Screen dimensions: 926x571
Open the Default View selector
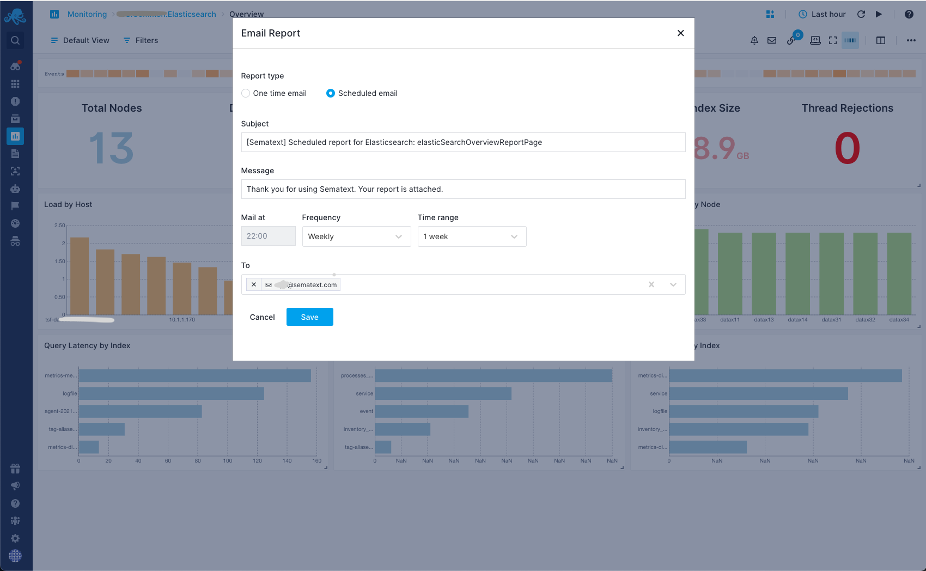click(80, 40)
